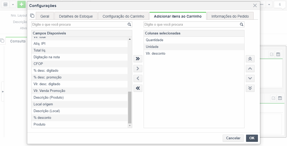
Task: Click grid view icon in background toolbar
Action: (5, 4)
